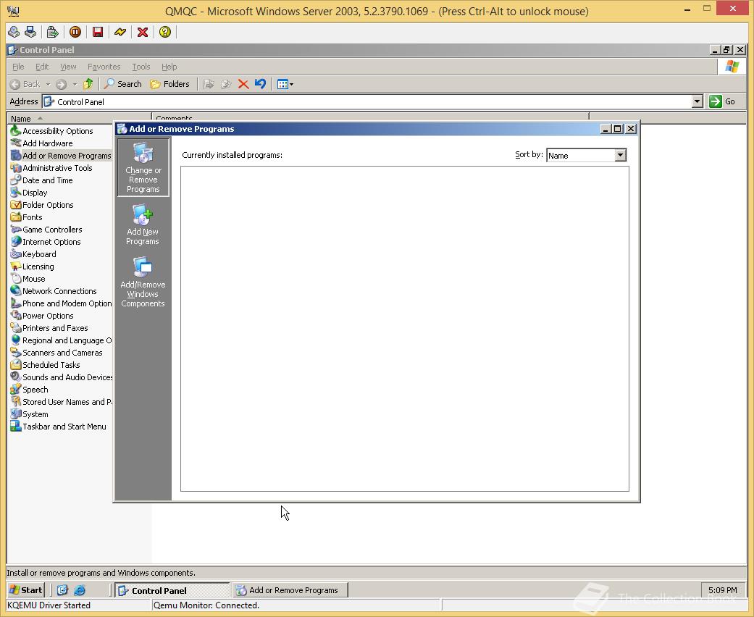
Task: Click the Name column header
Action: (80, 118)
